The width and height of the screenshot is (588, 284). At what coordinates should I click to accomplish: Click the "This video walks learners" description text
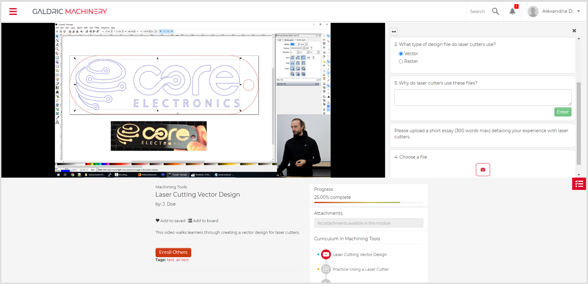(x=228, y=232)
